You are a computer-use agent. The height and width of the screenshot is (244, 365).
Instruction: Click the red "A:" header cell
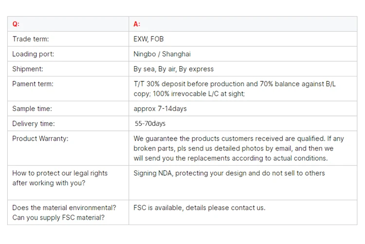point(137,24)
